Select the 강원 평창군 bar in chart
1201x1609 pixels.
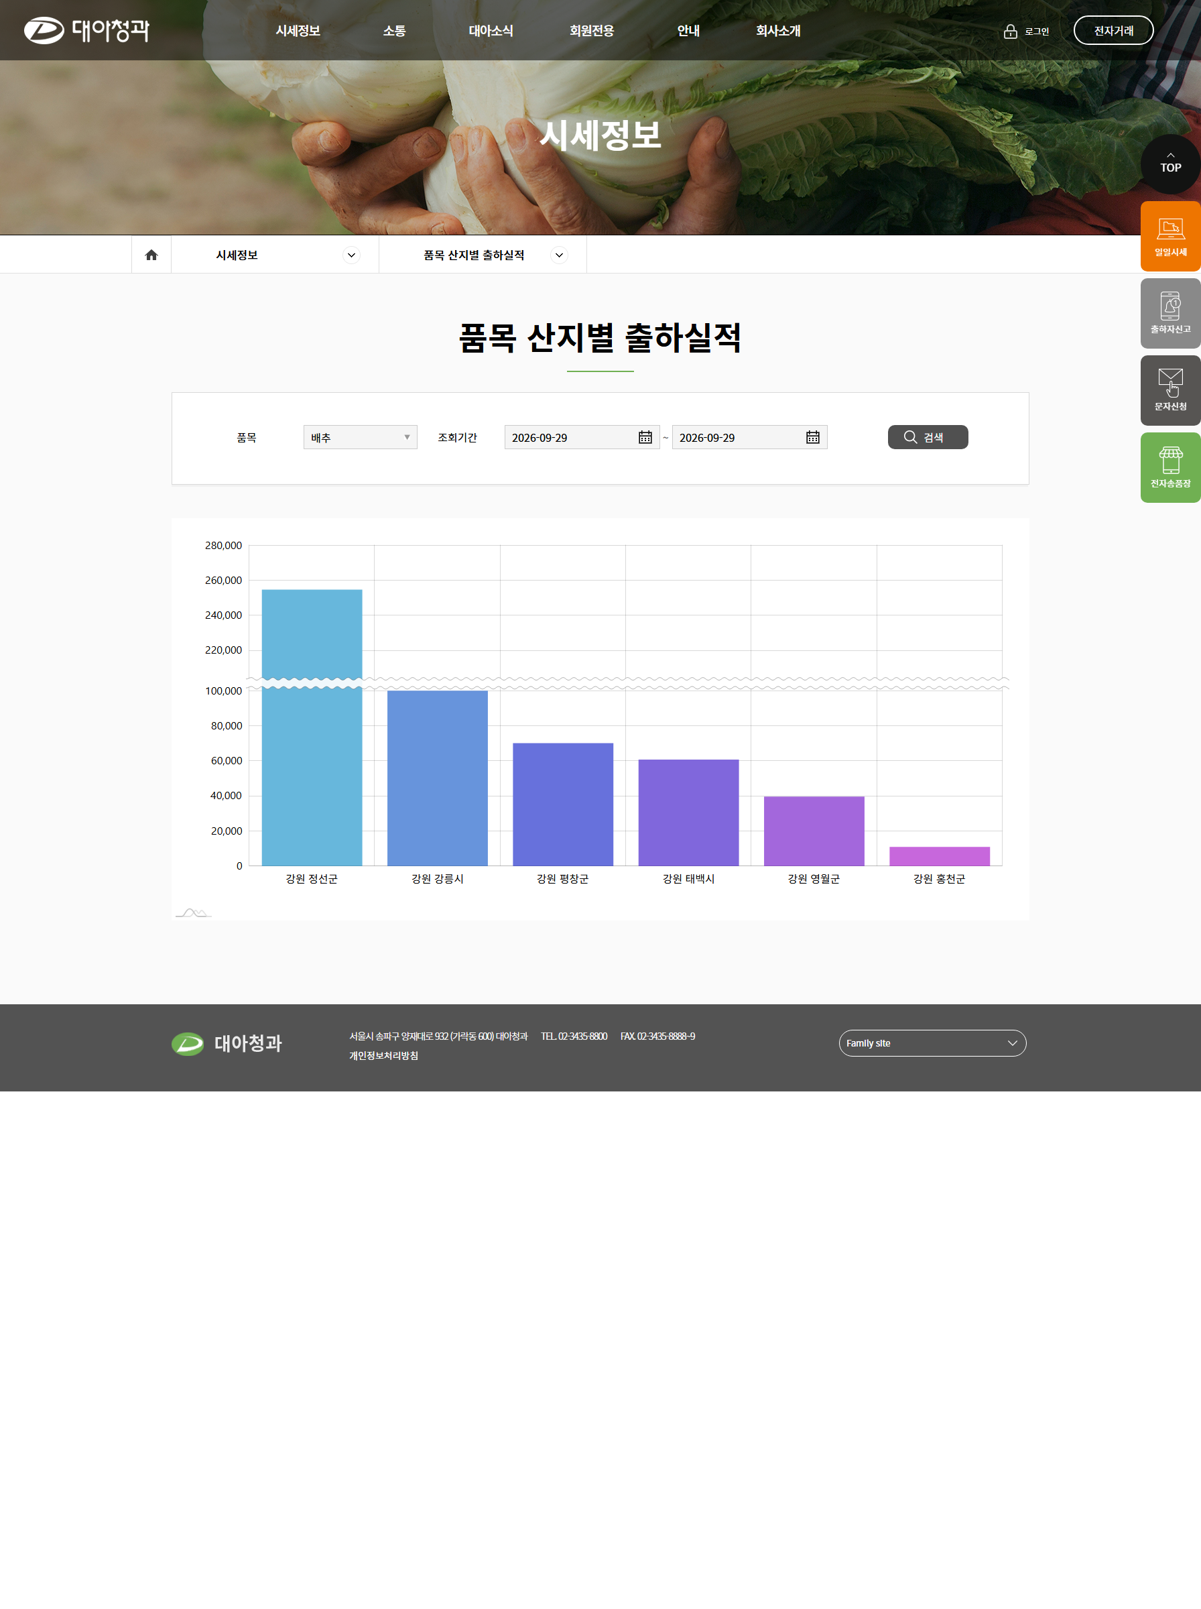(x=563, y=804)
